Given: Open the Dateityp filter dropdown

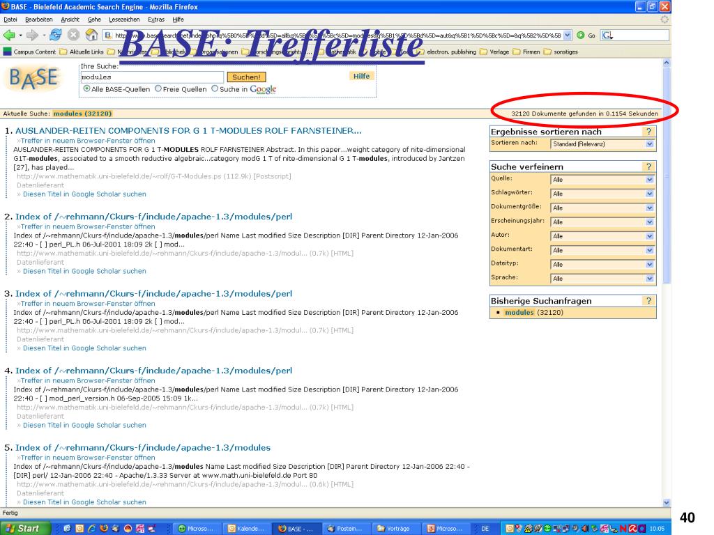Looking at the screenshot, I should point(602,264).
